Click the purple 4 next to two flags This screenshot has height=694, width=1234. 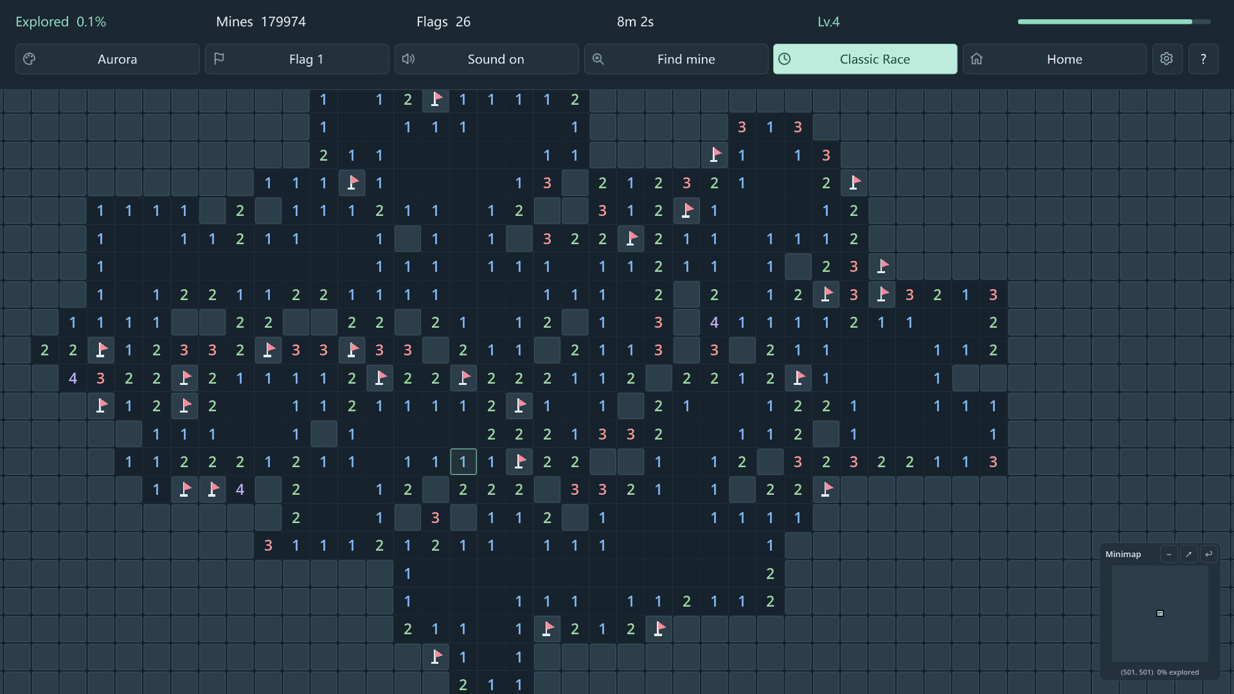240,490
